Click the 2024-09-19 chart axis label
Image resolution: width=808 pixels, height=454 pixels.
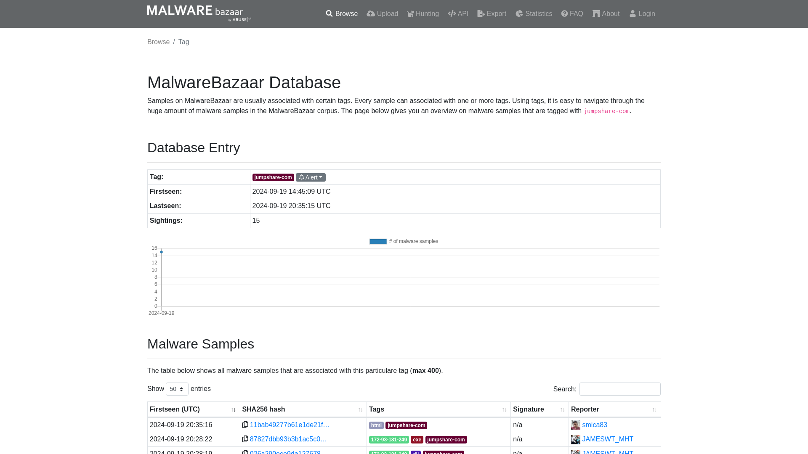[x=161, y=313]
